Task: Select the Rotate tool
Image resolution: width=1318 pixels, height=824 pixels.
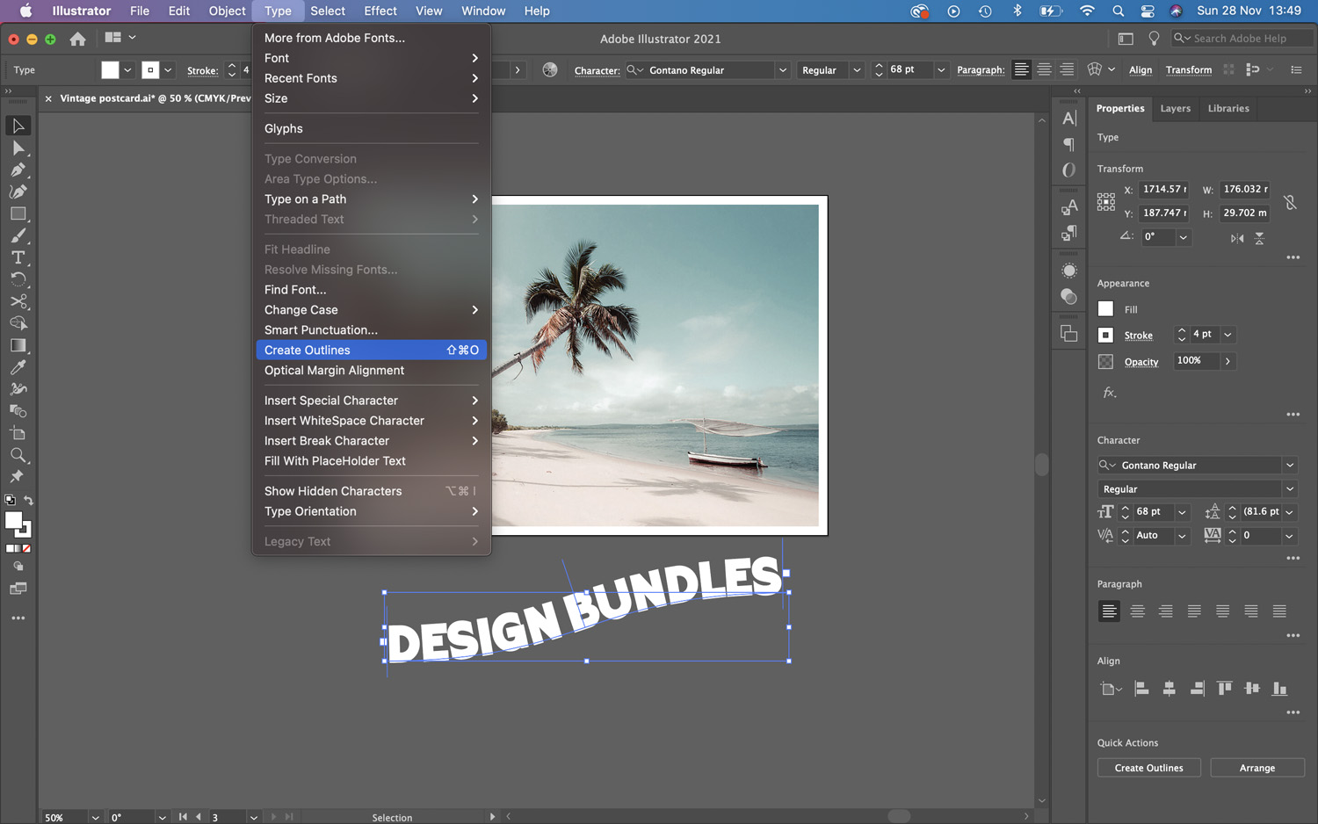Action: 18,279
